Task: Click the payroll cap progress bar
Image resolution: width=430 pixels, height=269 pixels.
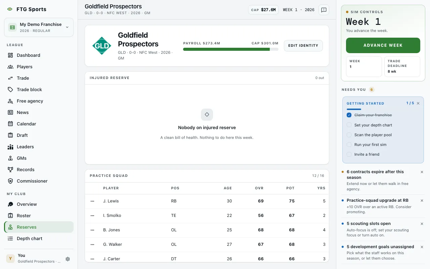Action: coord(231,49)
